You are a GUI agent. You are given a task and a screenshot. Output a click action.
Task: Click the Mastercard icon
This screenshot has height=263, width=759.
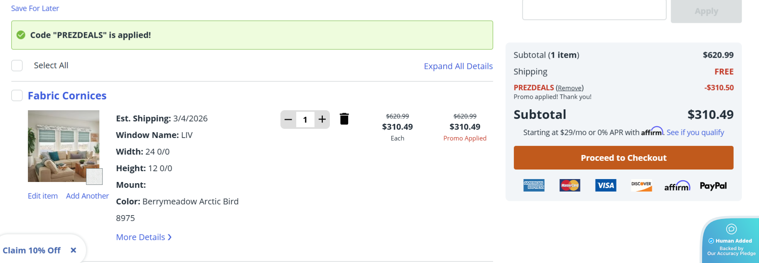[x=570, y=185]
